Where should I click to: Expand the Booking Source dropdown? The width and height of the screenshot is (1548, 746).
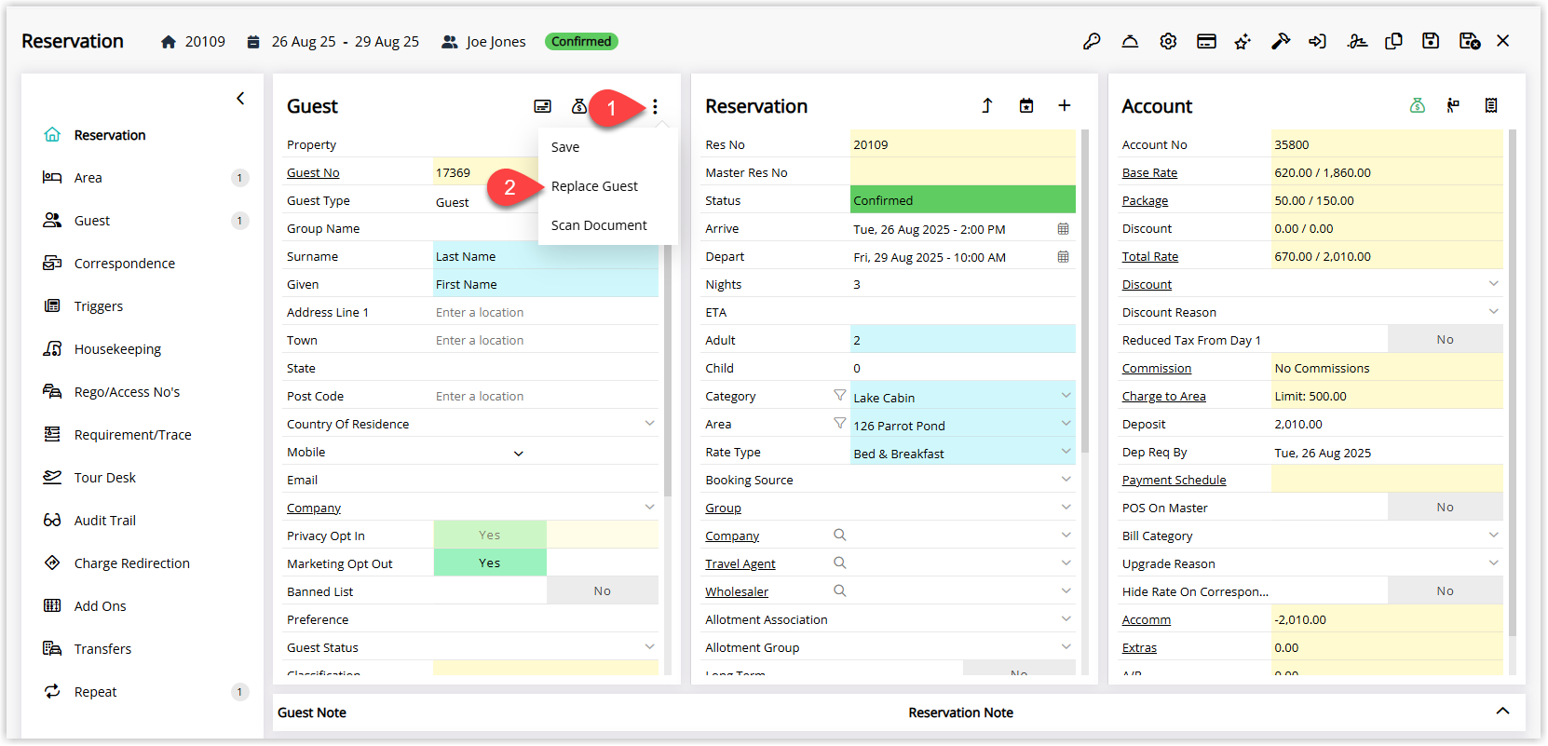click(1066, 480)
